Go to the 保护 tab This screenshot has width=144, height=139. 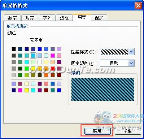[99, 18]
